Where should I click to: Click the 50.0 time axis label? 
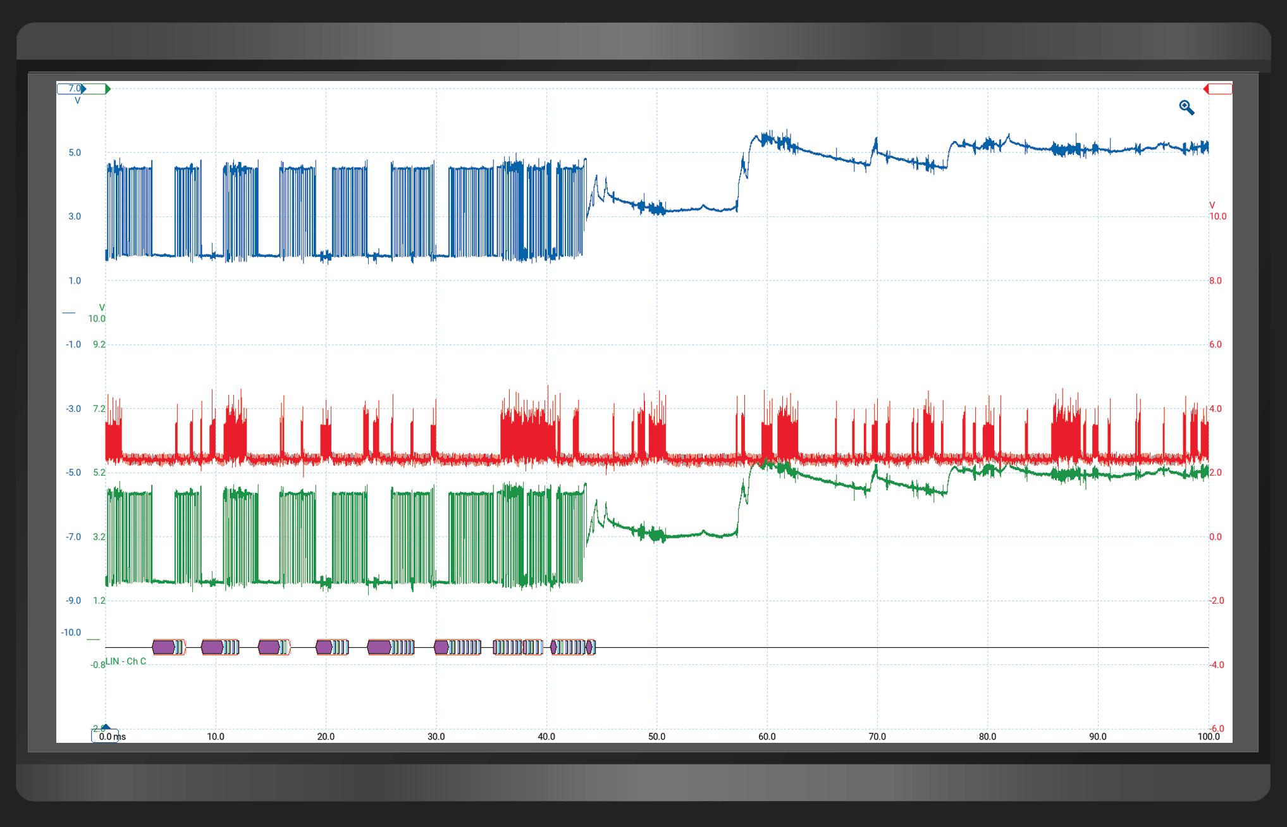click(656, 737)
